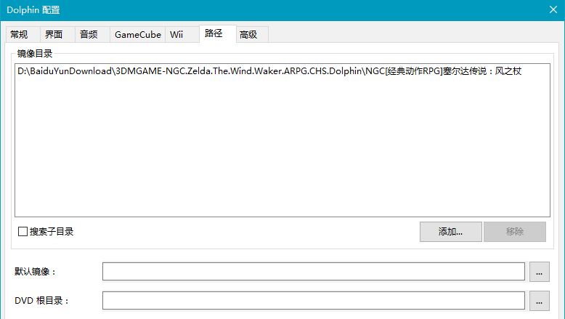The height and width of the screenshot is (319, 565).
Task: Open the 界面 tab
Action: 57,35
